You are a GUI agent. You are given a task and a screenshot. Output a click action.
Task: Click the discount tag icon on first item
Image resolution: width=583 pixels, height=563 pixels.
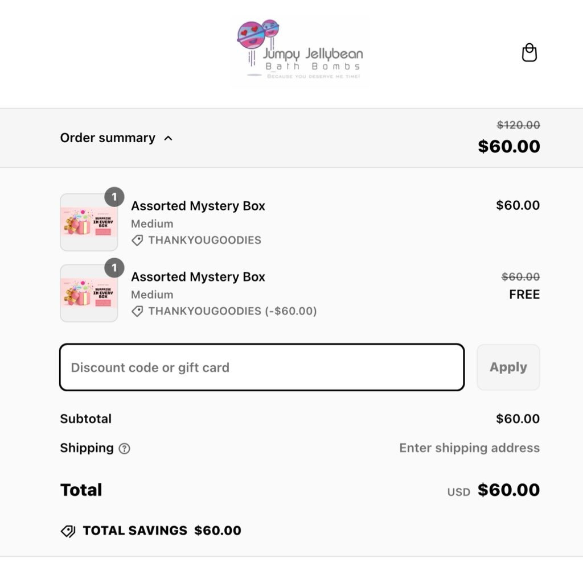tap(137, 241)
